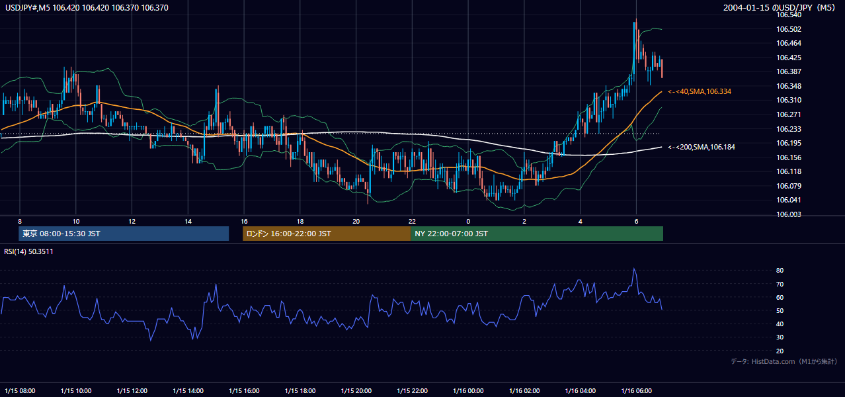Screen dimensions: 845x397
Task: Click RSI scale level 20
Action: pos(780,351)
